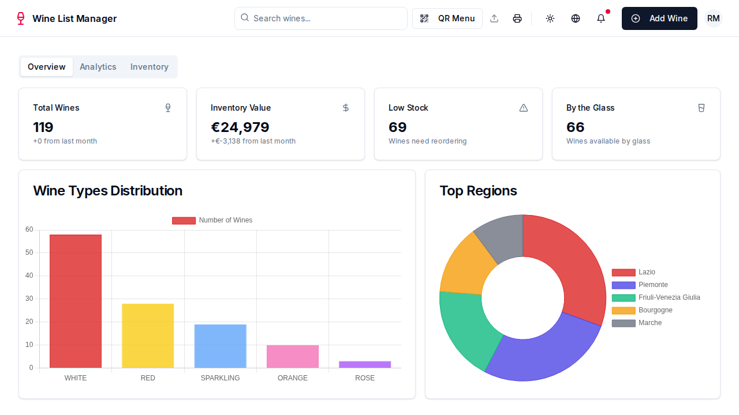The image size is (739, 415).
Task: Focus the Search wines input field
Action: [x=327, y=18]
